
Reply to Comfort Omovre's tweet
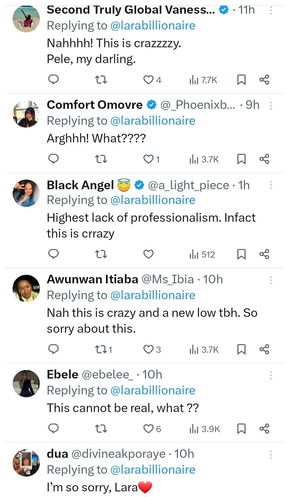pyautogui.click(x=54, y=159)
